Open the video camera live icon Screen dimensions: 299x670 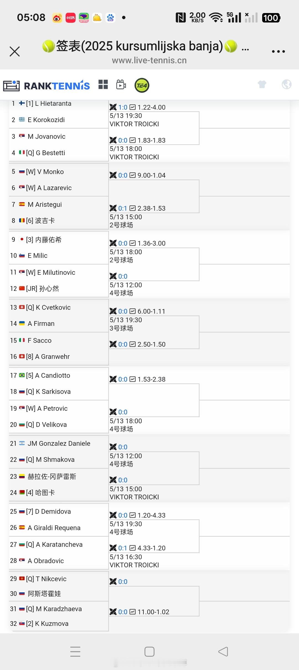point(121,84)
